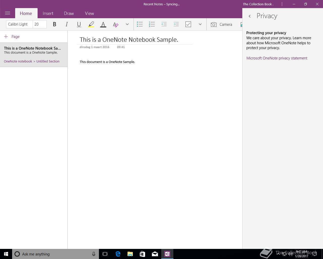Insert a numbered list
The height and width of the screenshot is (259, 323).
click(x=152, y=24)
